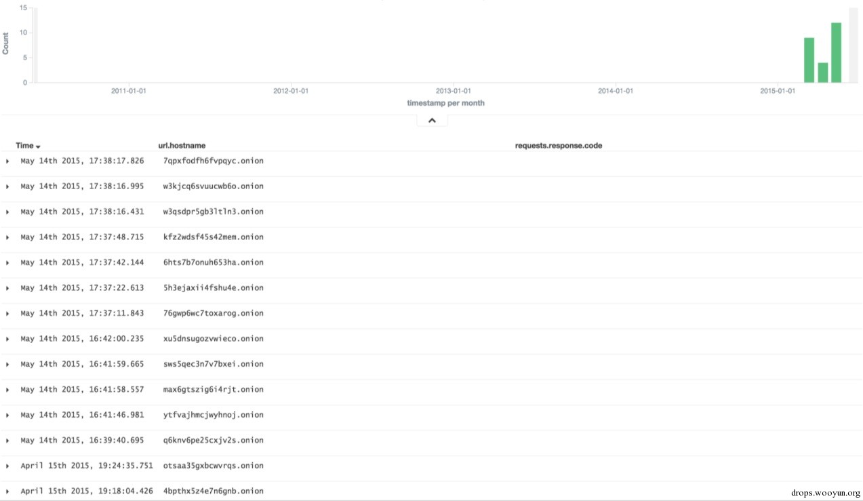Expand the row for 7qpxfodfh6fvpqyc.onion
Image resolution: width=863 pixels, height=501 pixels.
click(7, 161)
